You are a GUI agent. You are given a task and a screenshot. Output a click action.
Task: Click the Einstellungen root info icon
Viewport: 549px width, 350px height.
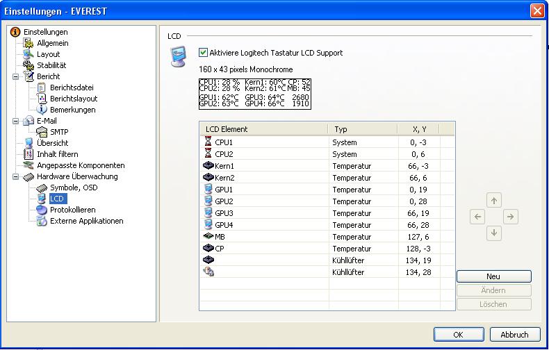[15, 32]
